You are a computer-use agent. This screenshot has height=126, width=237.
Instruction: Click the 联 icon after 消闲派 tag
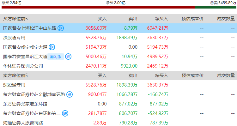click(x=68, y=57)
